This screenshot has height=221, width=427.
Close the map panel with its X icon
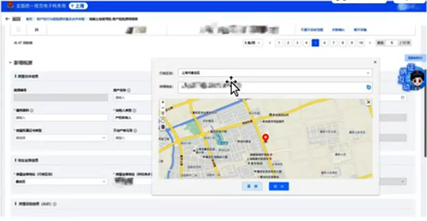[368, 102]
